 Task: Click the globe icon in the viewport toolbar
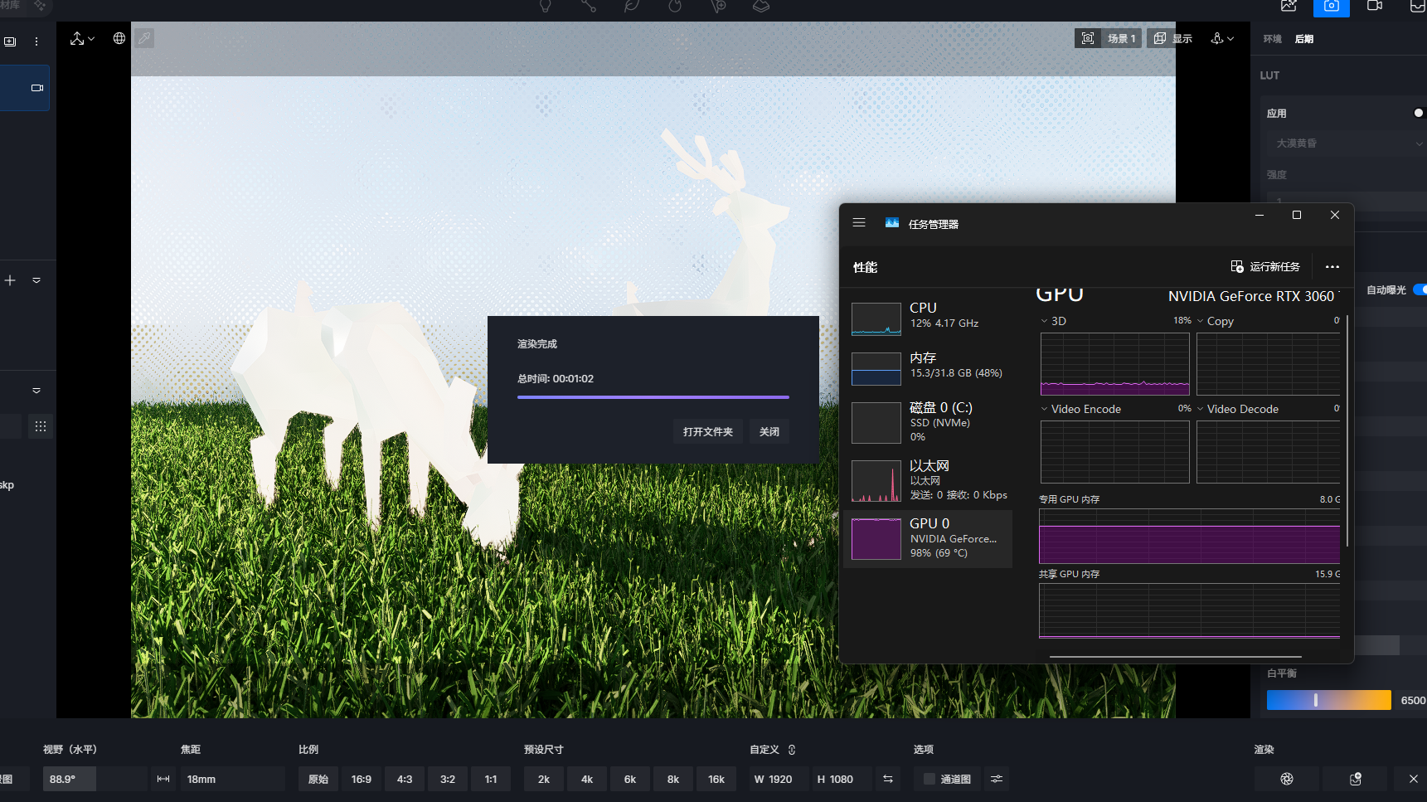[x=119, y=38]
